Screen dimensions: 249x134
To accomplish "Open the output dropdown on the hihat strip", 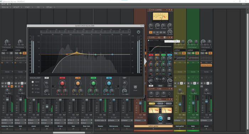I will [47, 123].
